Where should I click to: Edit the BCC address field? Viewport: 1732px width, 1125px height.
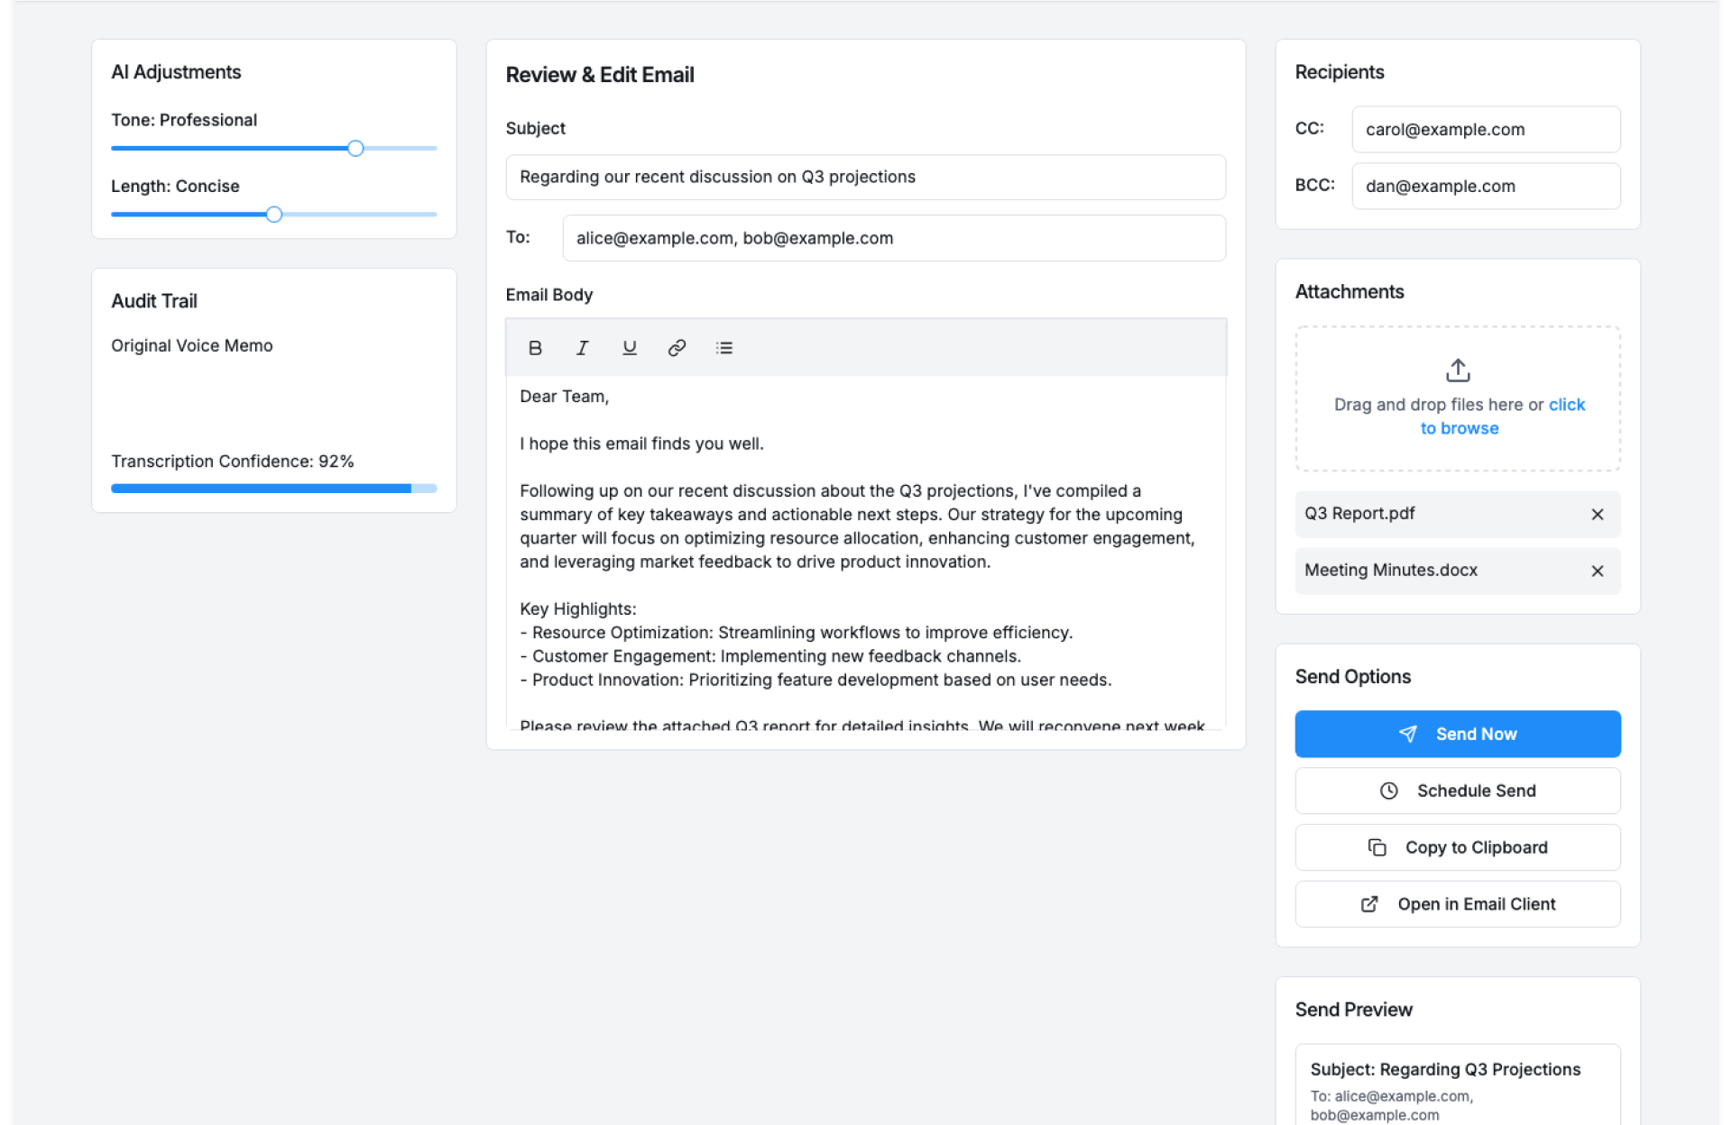point(1485,187)
